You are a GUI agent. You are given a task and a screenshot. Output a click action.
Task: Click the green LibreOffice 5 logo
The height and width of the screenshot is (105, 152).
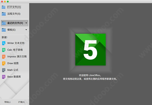pos(90,50)
